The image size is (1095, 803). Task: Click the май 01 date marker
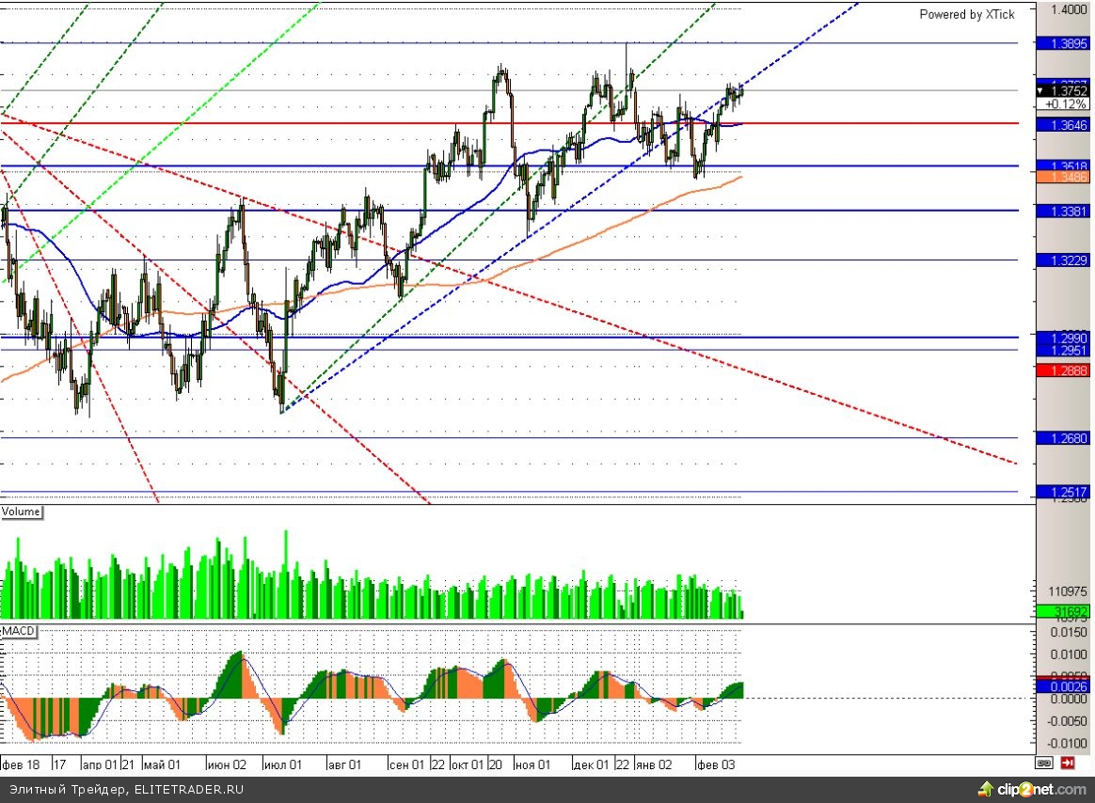(x=162, y=764)
